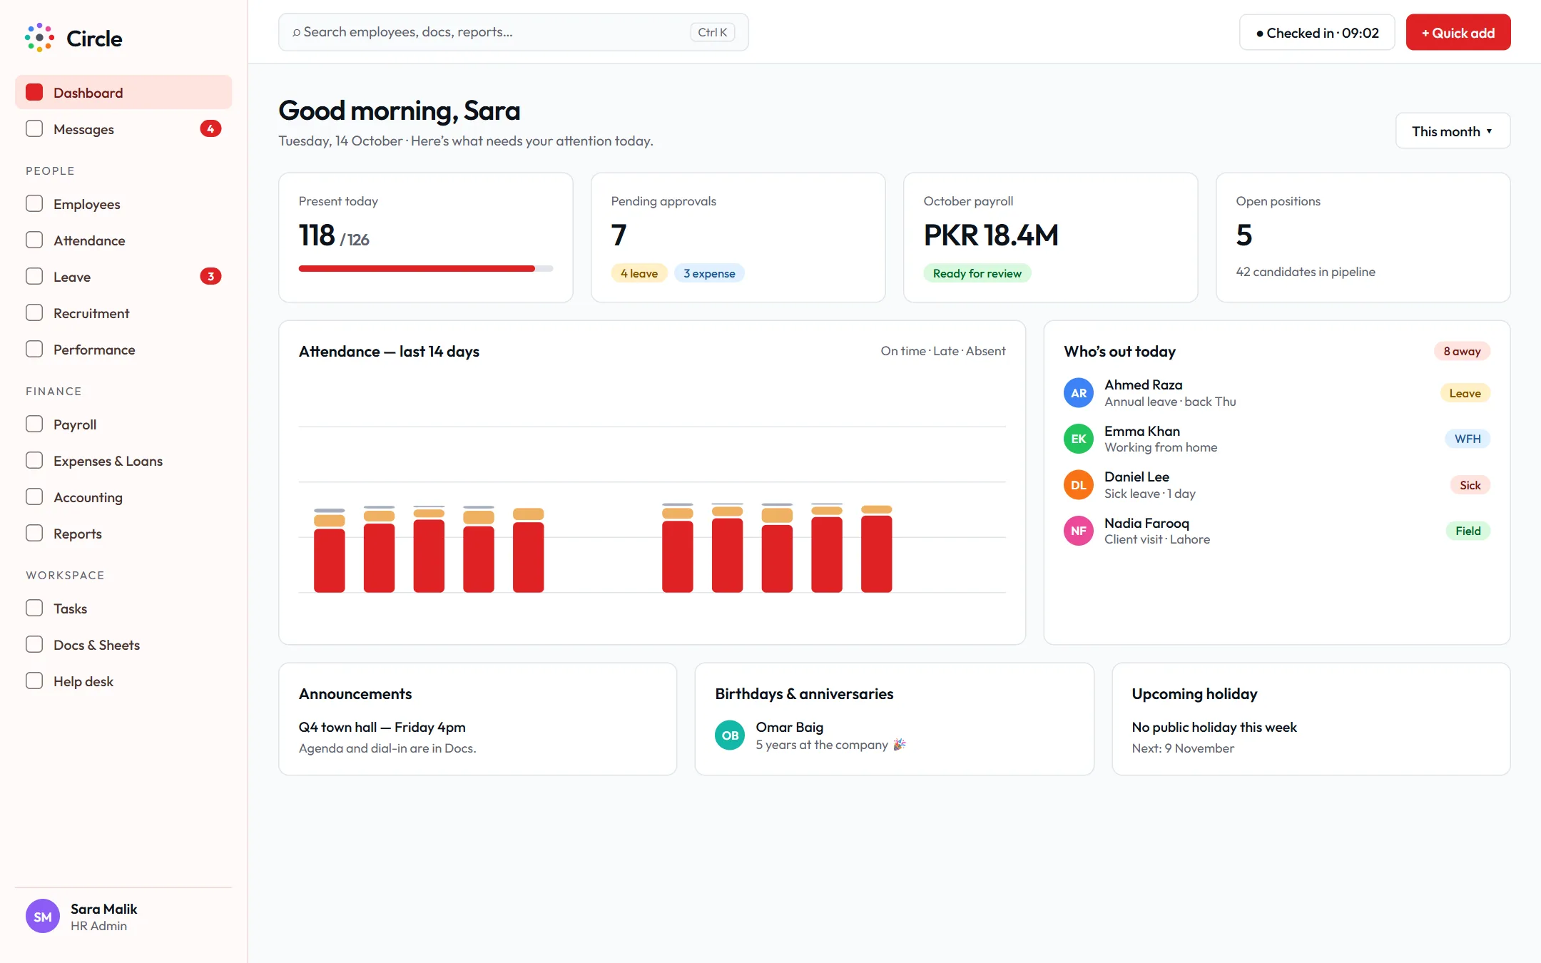Image resolution: width=1541 pixels, height=963 pixels.
Task: Open Emma Khan's EK avatar
Action: (1079, 439)
